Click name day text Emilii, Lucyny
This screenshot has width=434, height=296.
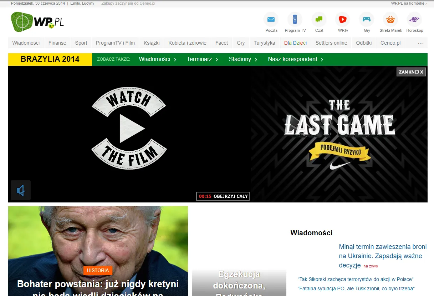[82, 3]
